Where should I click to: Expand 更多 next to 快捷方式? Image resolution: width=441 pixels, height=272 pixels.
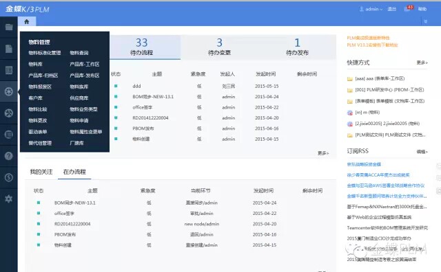click(x=422, y=63)
